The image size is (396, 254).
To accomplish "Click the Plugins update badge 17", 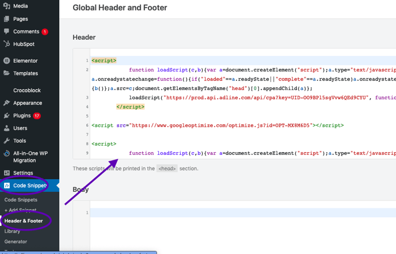I will coord(37,116).
